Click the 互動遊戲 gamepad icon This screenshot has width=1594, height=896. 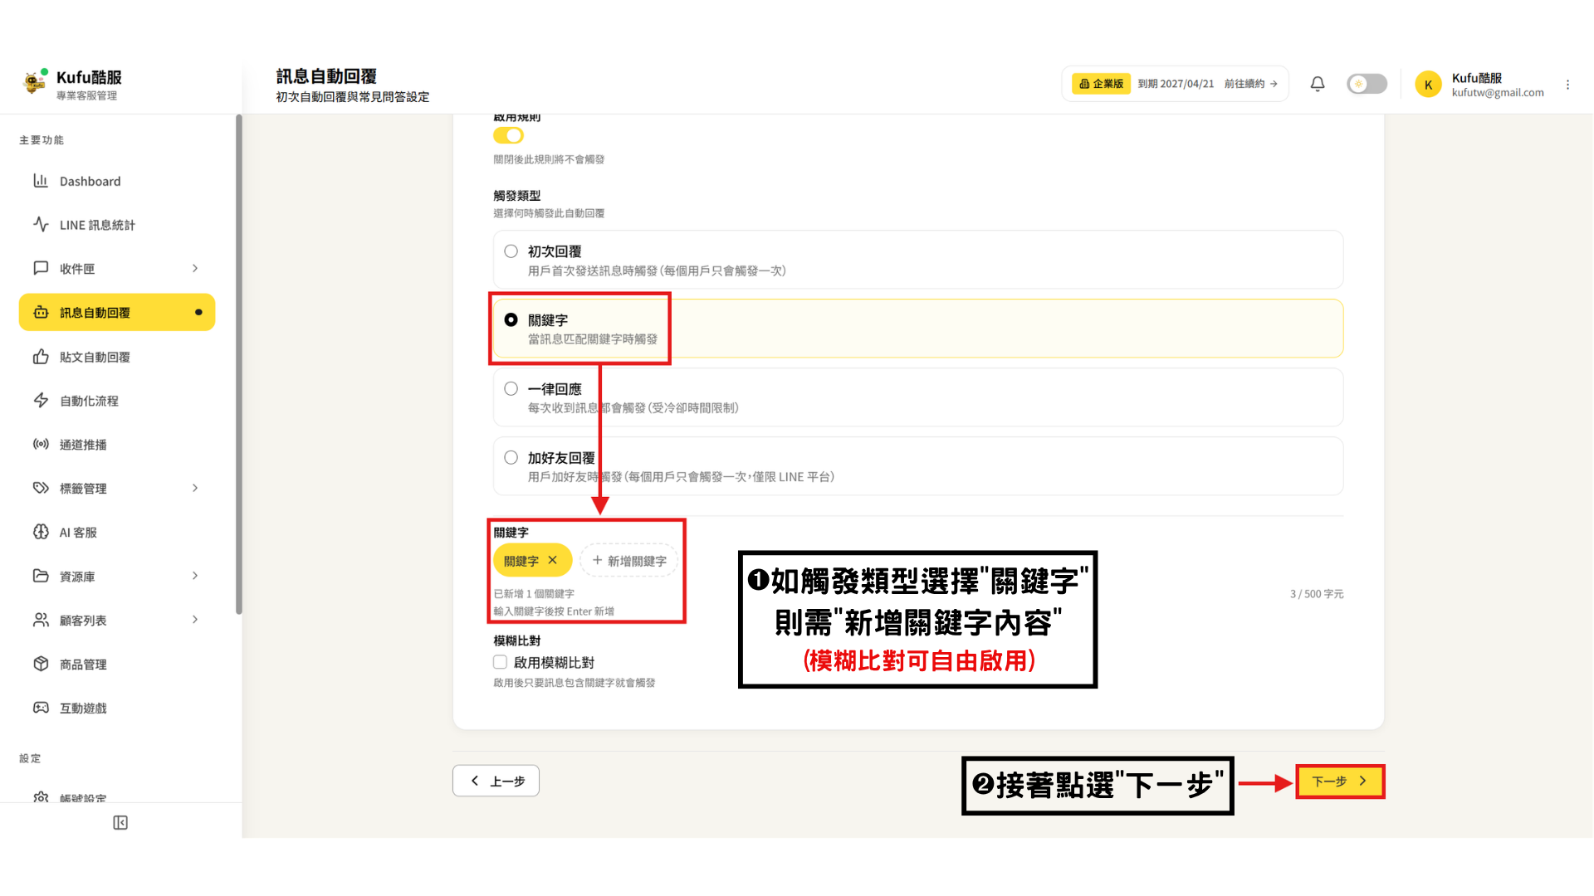point(41,708)
